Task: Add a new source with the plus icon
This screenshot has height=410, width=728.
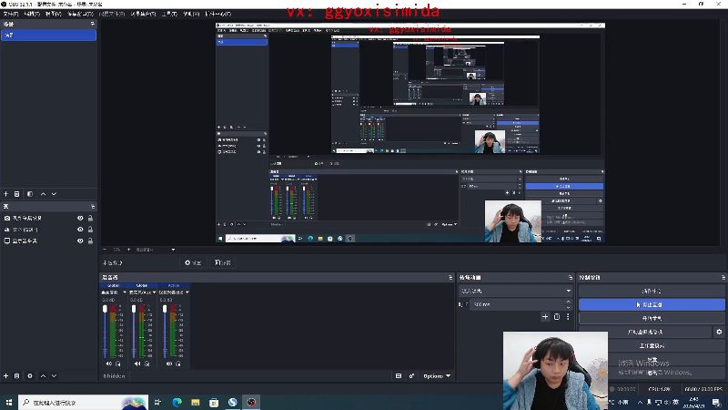Action: (x=6, y=375)
